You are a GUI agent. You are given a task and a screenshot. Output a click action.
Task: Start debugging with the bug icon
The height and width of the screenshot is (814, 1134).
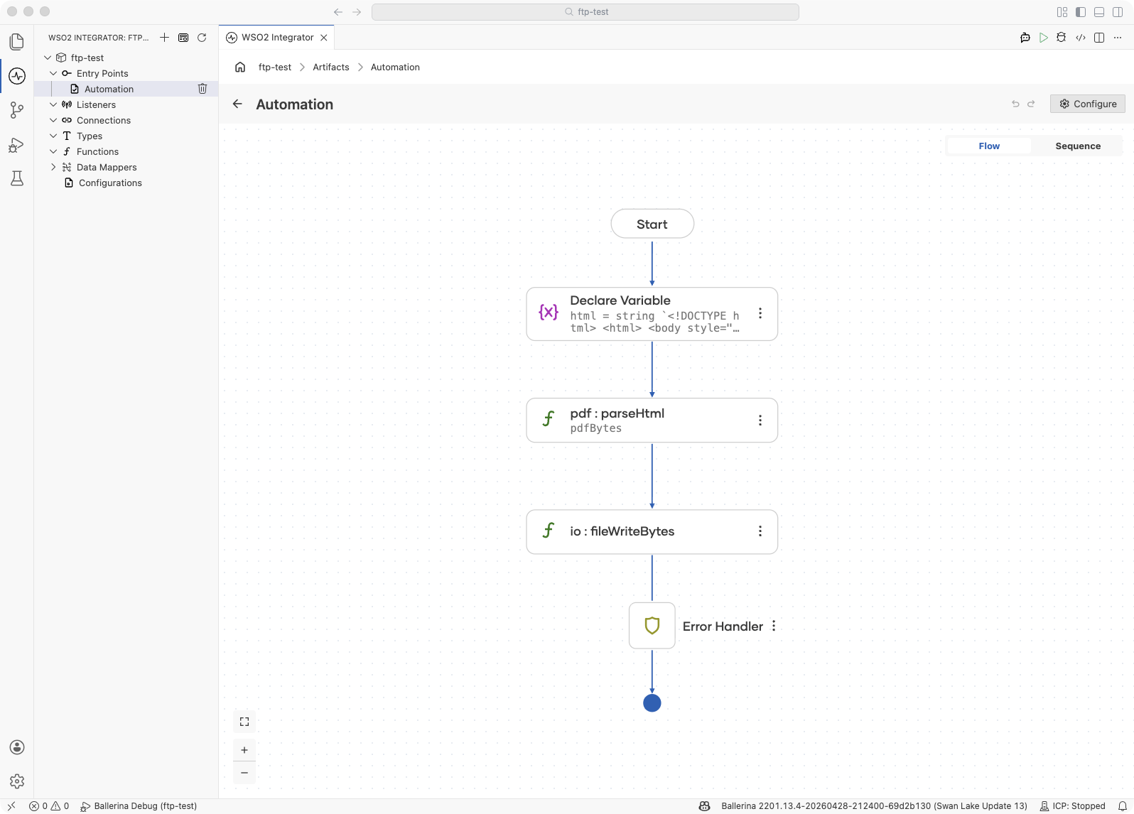(1062, 38)
